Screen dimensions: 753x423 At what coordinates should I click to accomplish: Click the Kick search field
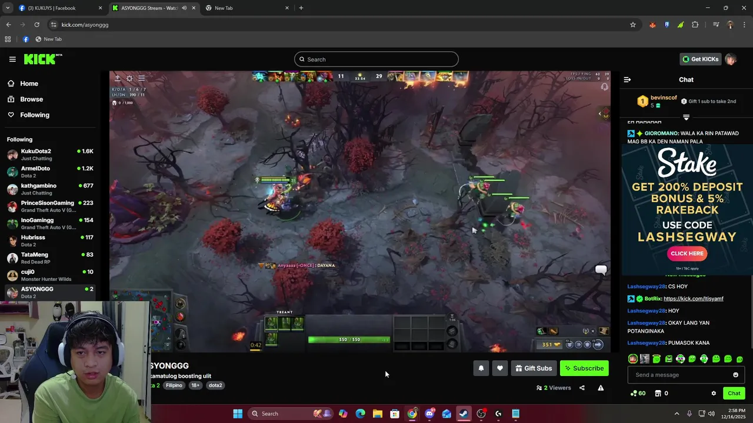pos(376,59)
